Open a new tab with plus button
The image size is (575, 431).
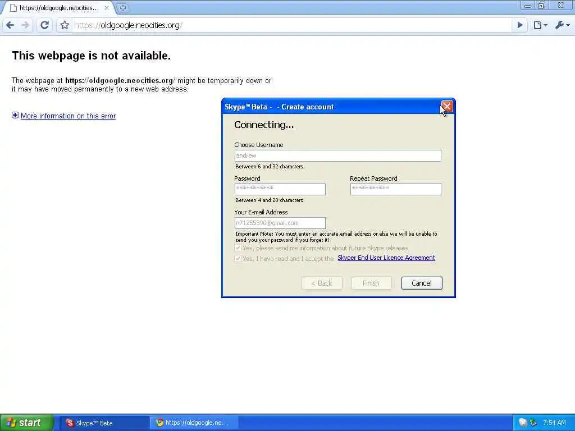(x=123, y=7)
